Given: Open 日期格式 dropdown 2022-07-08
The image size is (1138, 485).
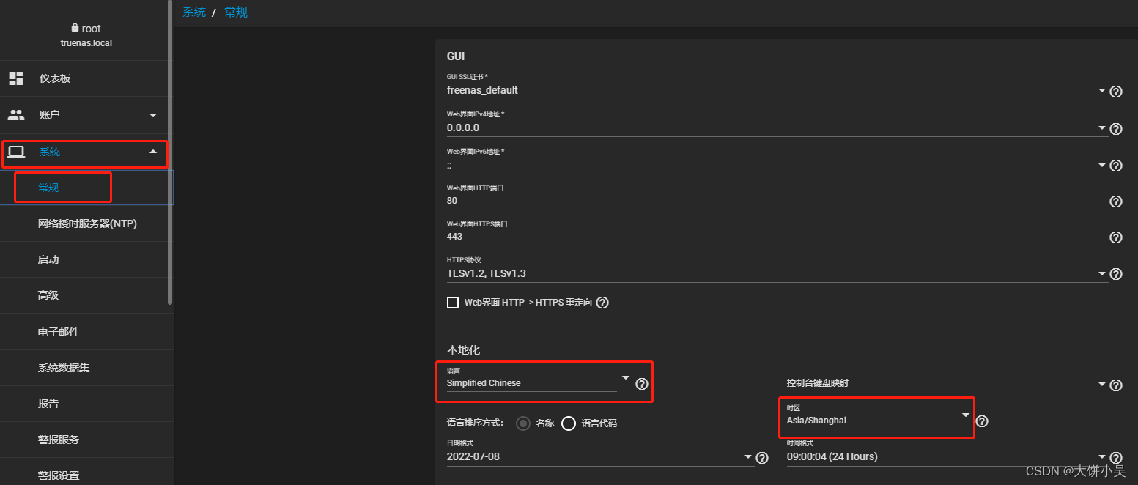Looking at the screenshot, I should pyautogui.click(x=600, y=456).
